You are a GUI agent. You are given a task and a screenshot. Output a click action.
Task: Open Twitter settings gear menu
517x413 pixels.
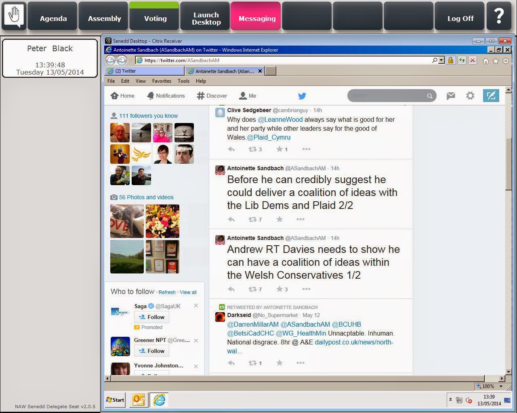click(470, 96)
